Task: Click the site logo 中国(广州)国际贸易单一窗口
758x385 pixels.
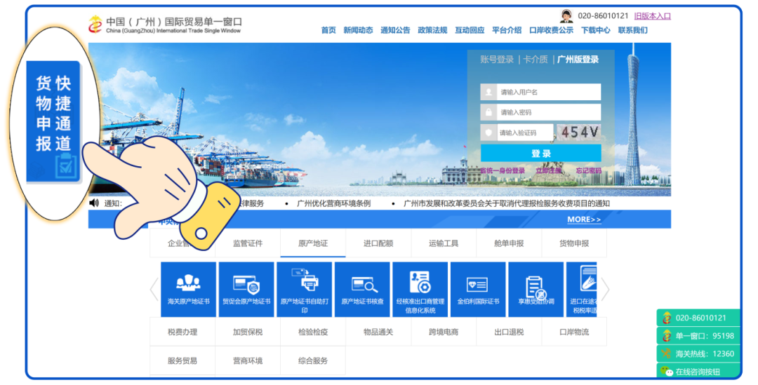Action: 165,25
